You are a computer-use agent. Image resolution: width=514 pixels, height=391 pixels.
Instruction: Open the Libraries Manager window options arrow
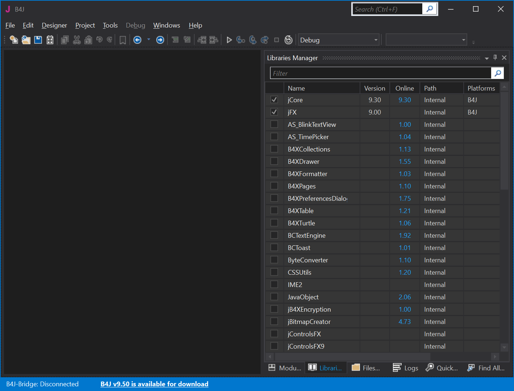click(x=486, y=58)
